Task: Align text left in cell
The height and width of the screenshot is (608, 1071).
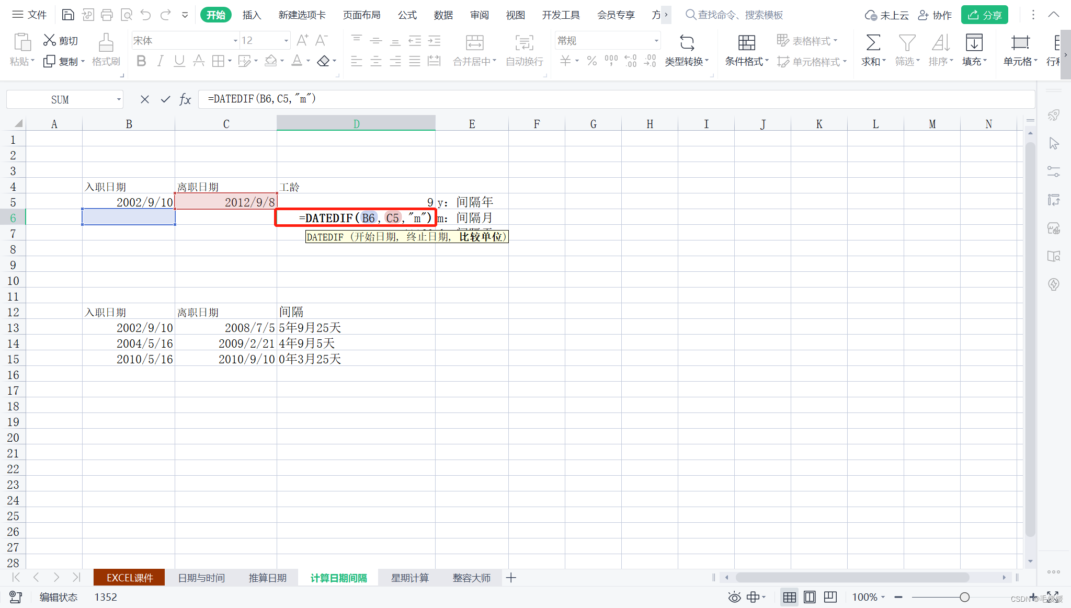Action: tap(357, 61)
